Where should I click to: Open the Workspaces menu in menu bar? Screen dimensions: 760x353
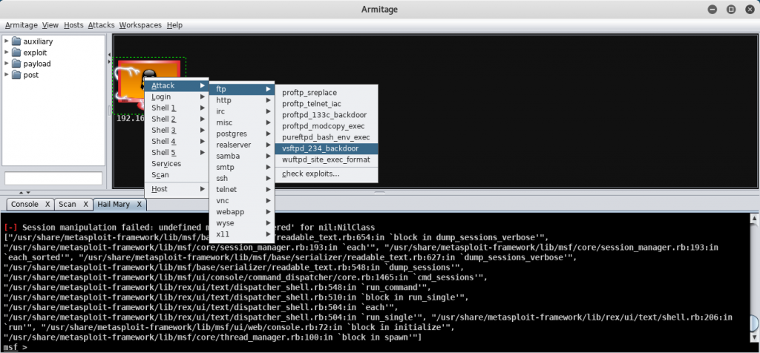click(140, 24)
